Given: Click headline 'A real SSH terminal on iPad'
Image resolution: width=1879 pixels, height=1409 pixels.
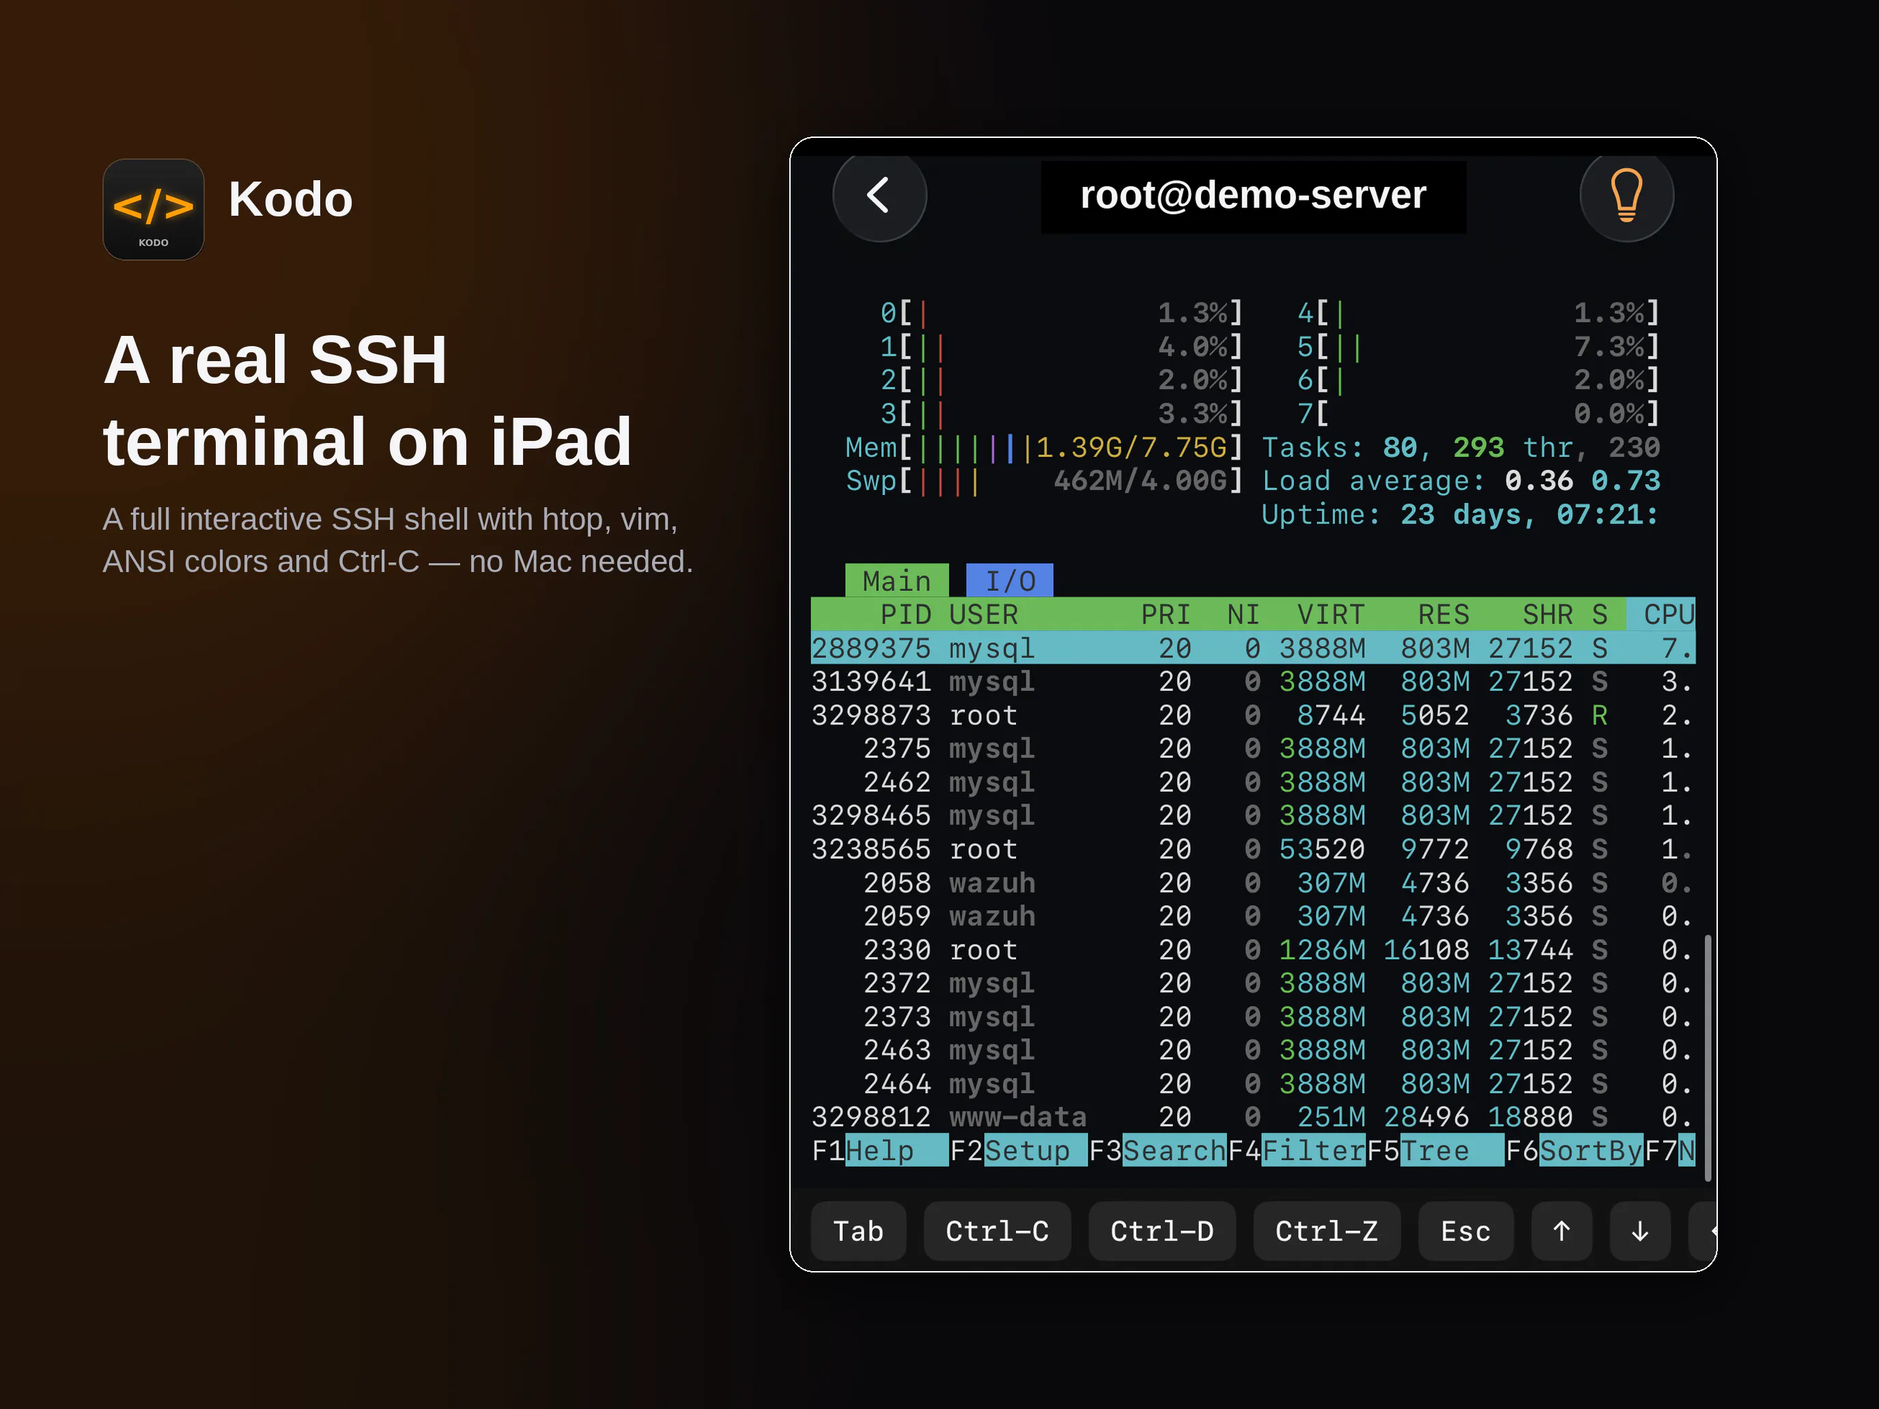Looking at the screenshot, I should [x=367, y=400].
